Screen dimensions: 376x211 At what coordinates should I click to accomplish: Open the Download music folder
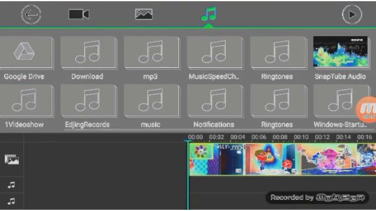click(88, 53)
